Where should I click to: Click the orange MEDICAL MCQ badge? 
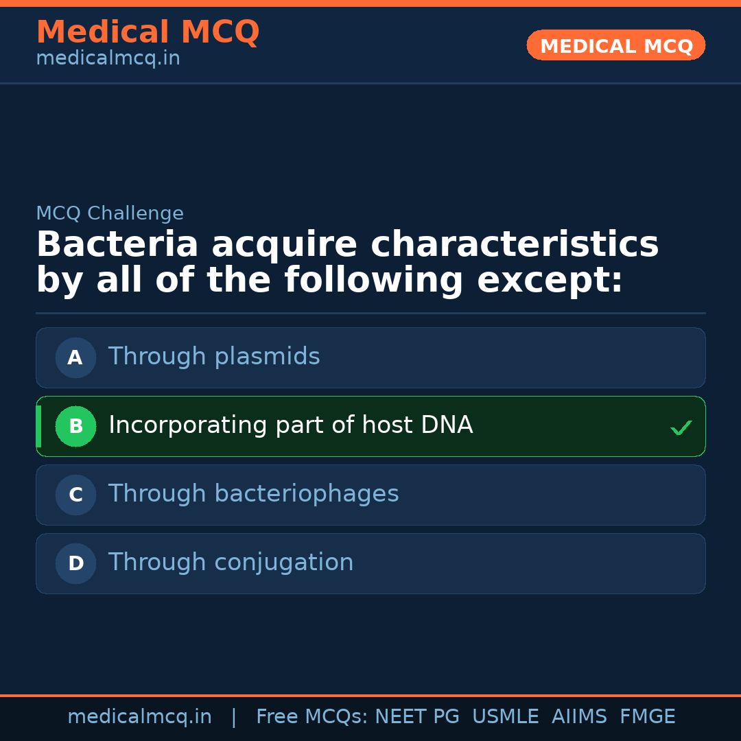[615, 46]
